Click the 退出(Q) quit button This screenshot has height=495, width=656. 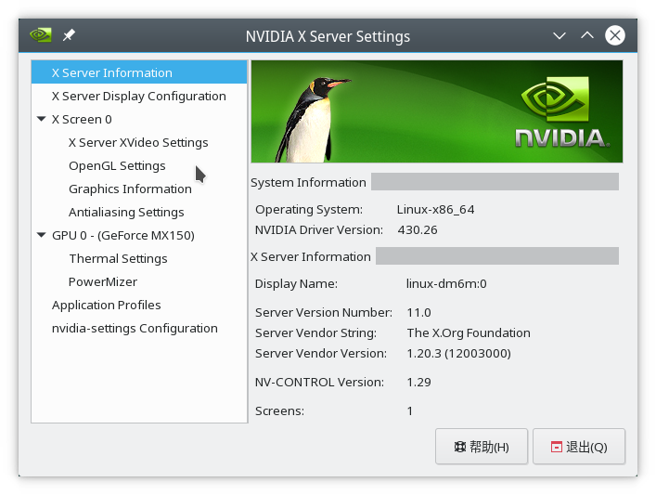pyautogui.click(x=579, y=447)
